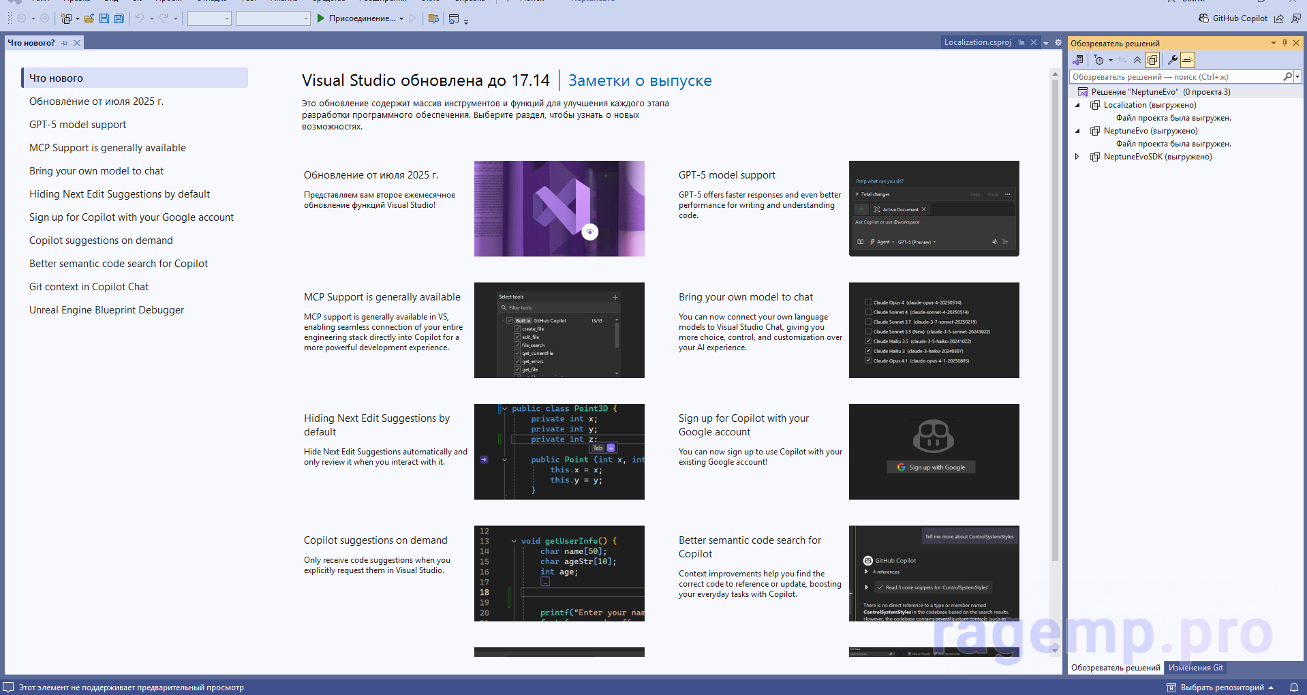Close the 'Что нового?' tab with X
The image size is (1307, 695).
pos(77,43)
